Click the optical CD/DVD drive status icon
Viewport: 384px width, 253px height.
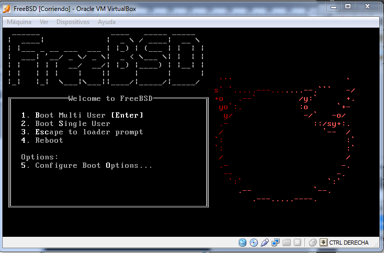(254, 243)
